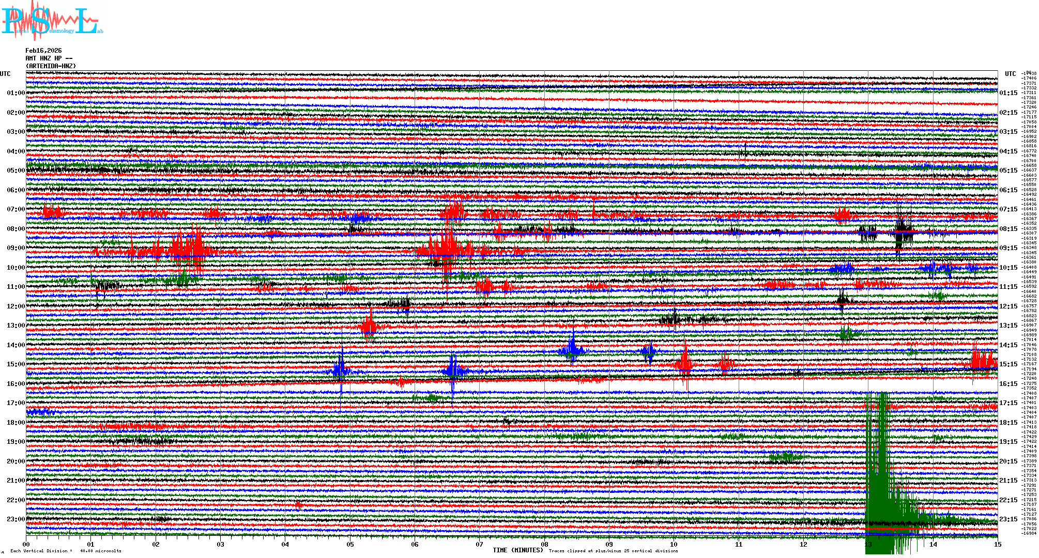Viewport: 1039px width, 558px height.
Task: Click the 15:15 time label on right
Action: pyautogui.click(x=1008, y=364)
